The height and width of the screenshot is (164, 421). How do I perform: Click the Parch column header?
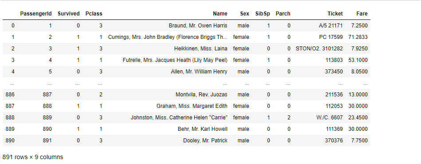283,14
